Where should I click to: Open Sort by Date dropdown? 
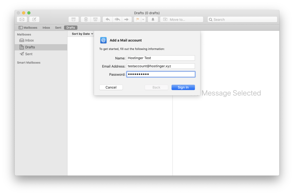pyautogui.click(x=82, y=34)
